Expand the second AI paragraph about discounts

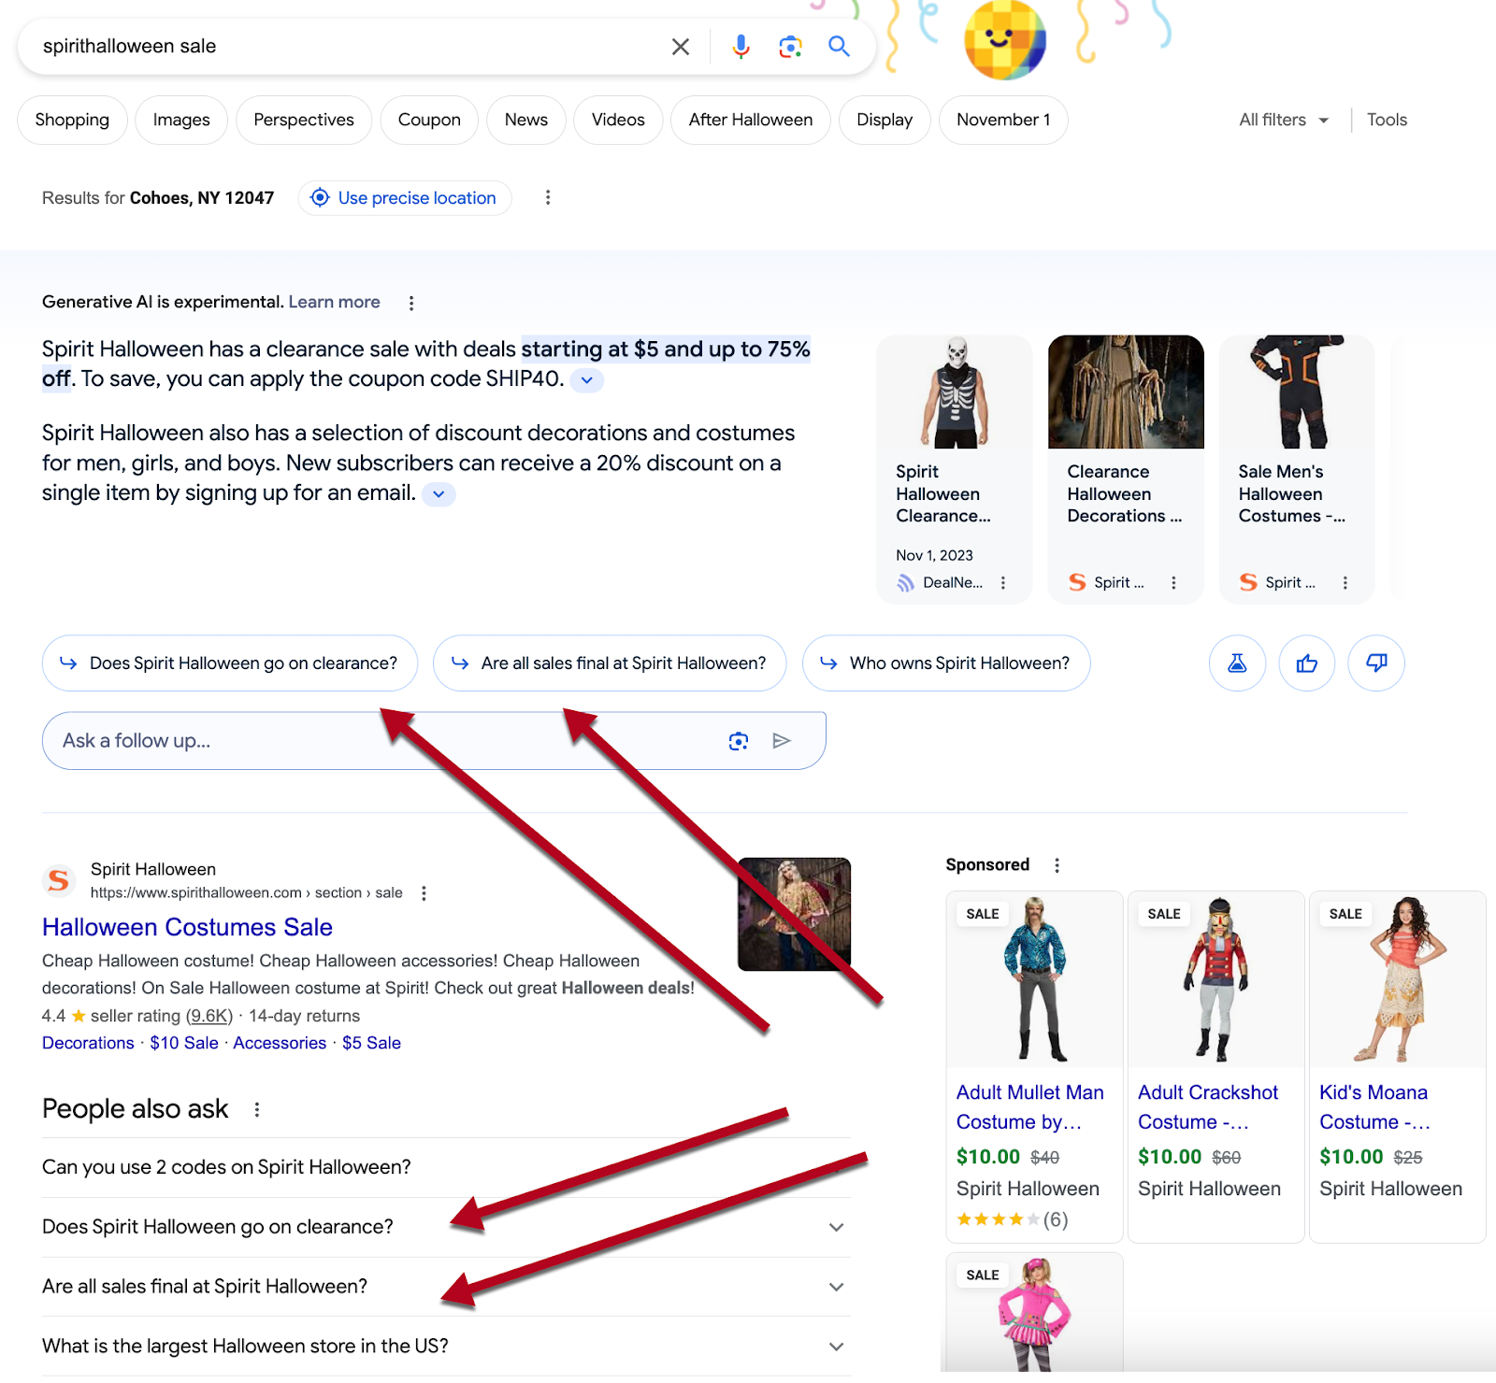pyautogui.click(x=439, y=494)
